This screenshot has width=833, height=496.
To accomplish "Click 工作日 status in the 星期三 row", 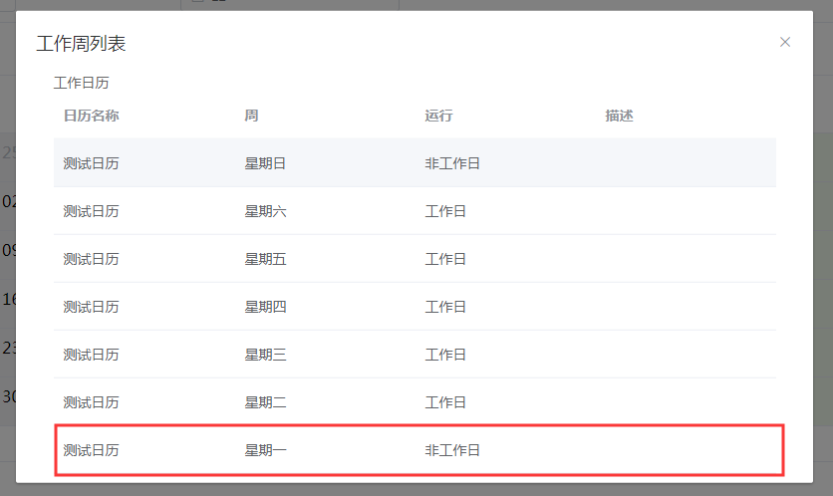I will [445, 355].
